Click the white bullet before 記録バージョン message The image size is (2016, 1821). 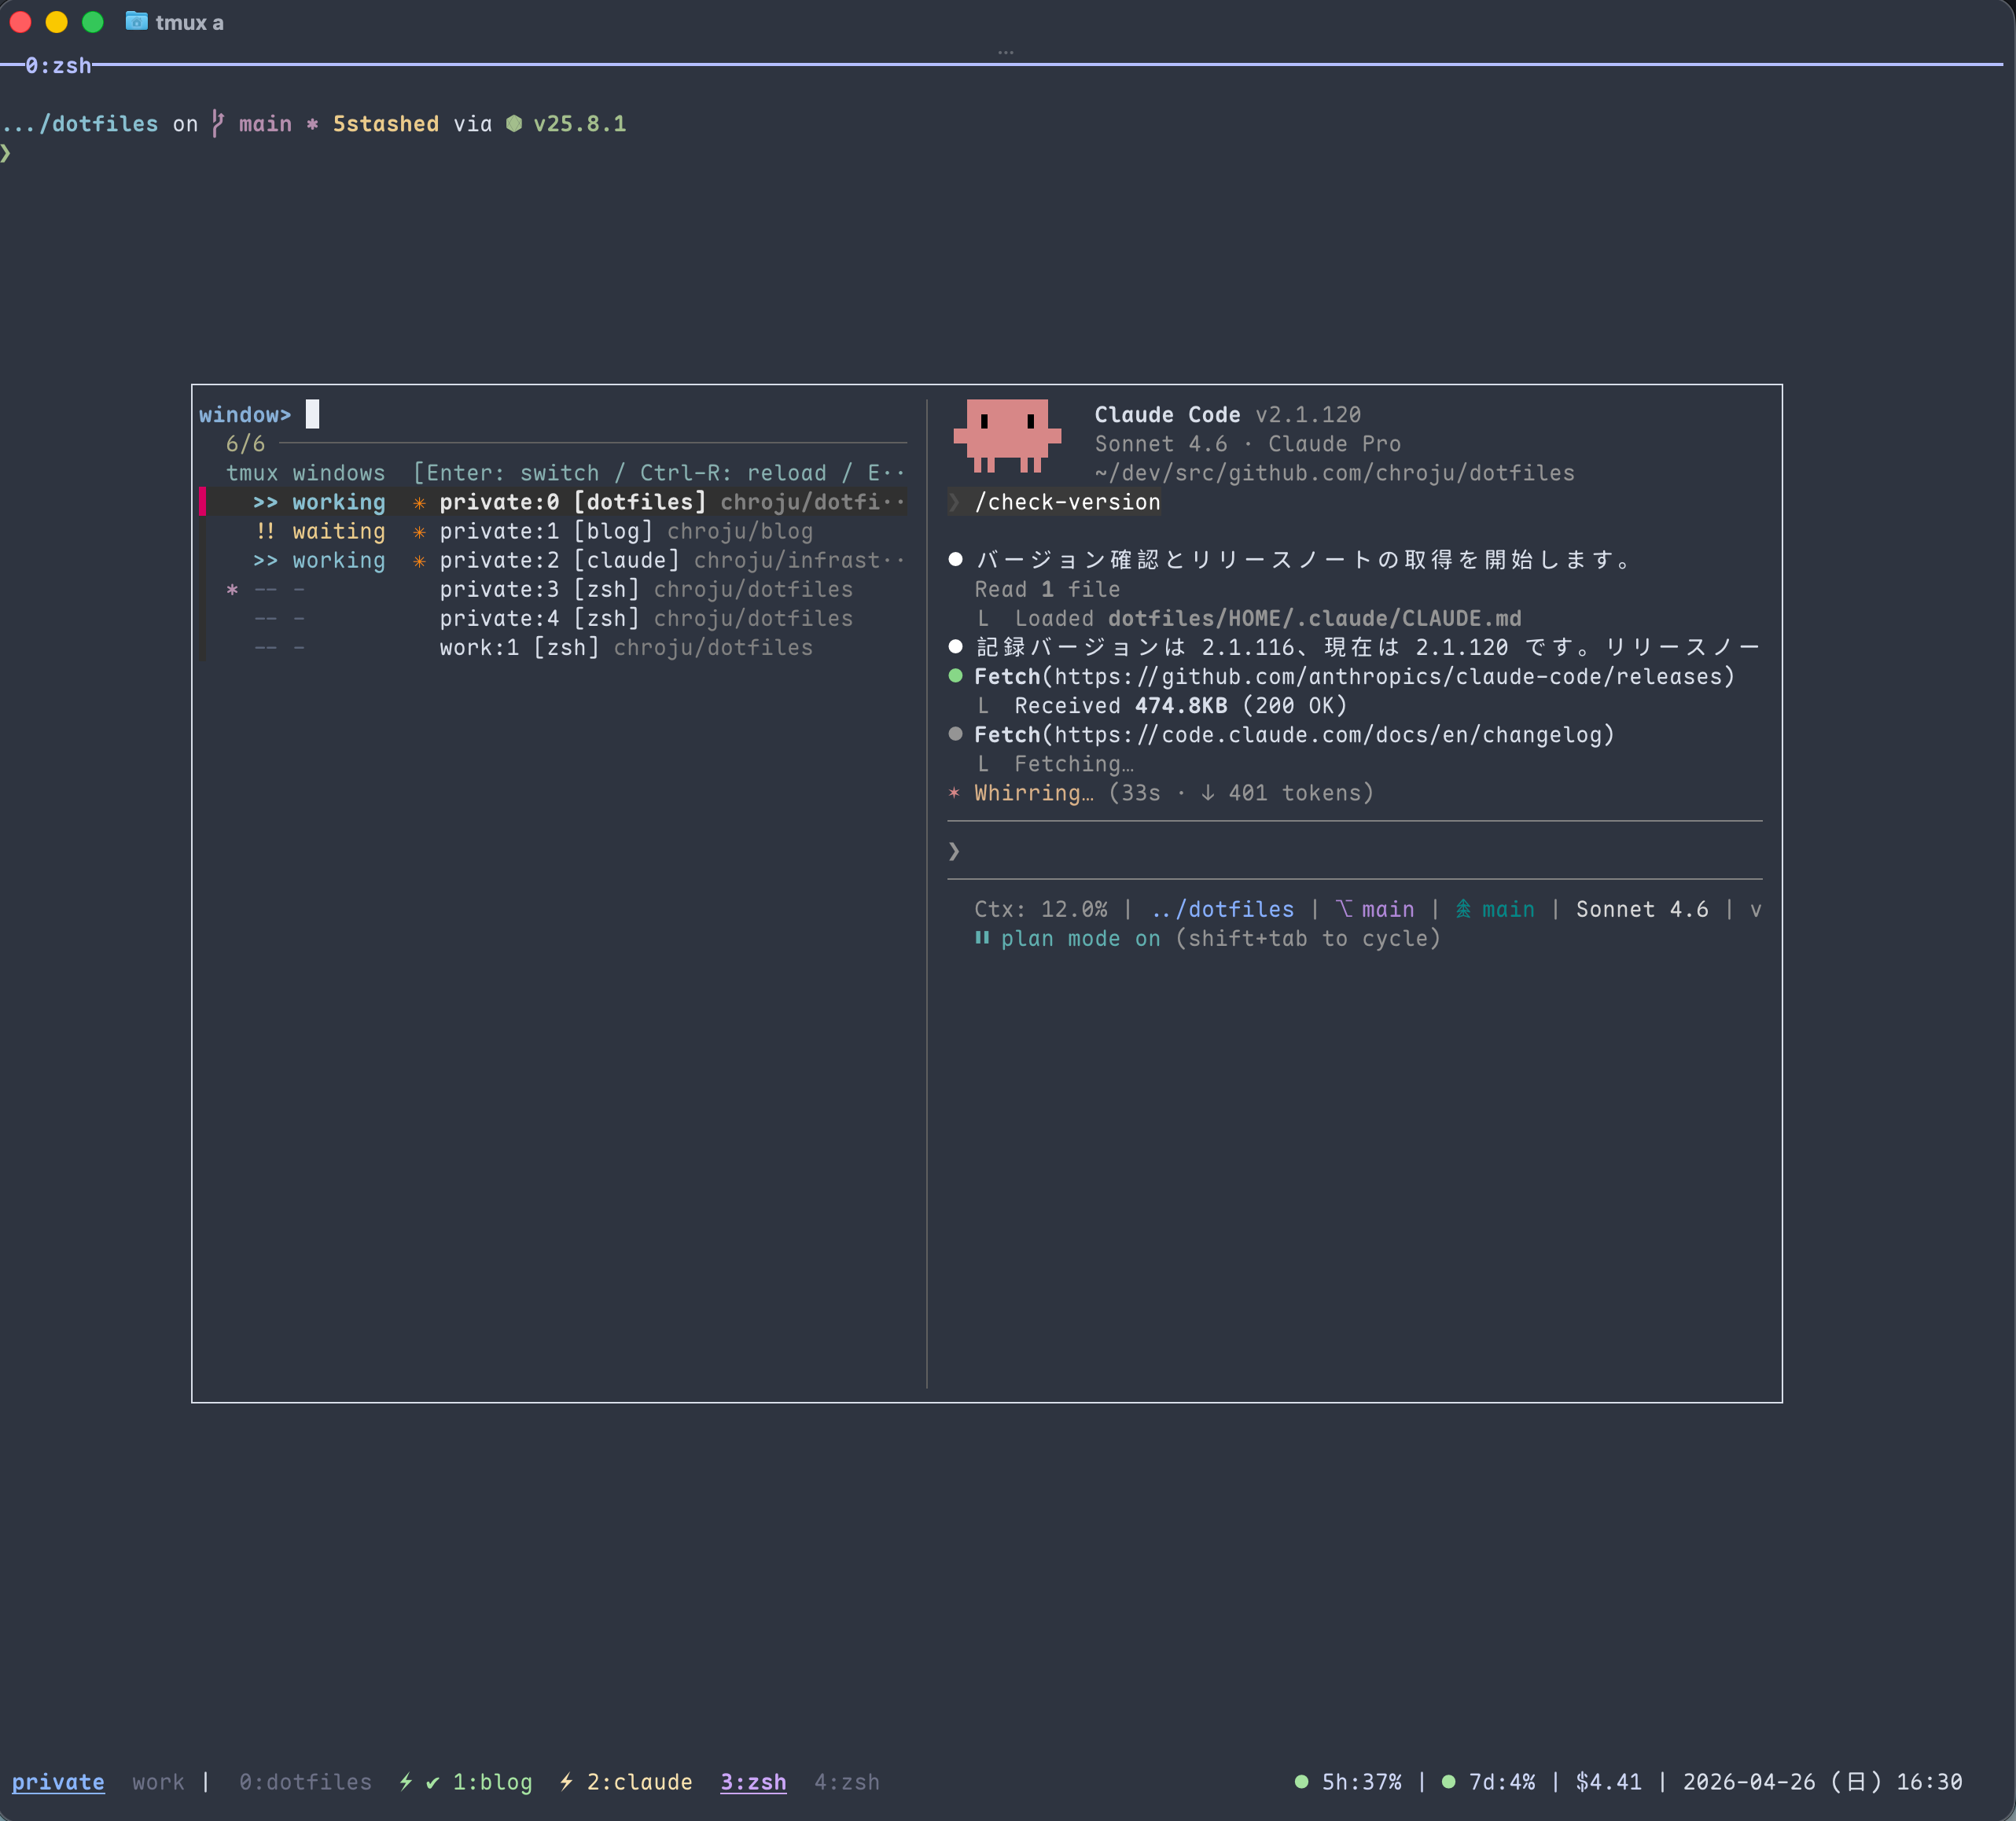pyautogui.click(x=955, y=646)
